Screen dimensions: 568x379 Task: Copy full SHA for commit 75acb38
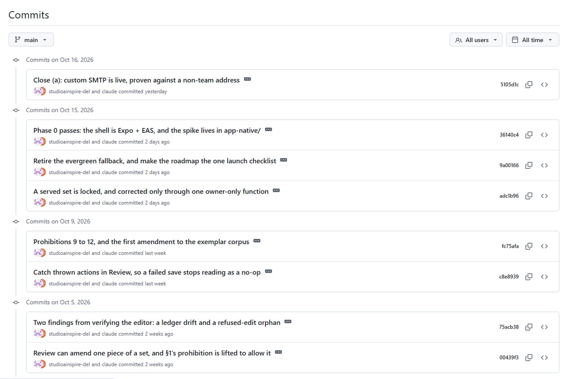(x=529, y=327)
